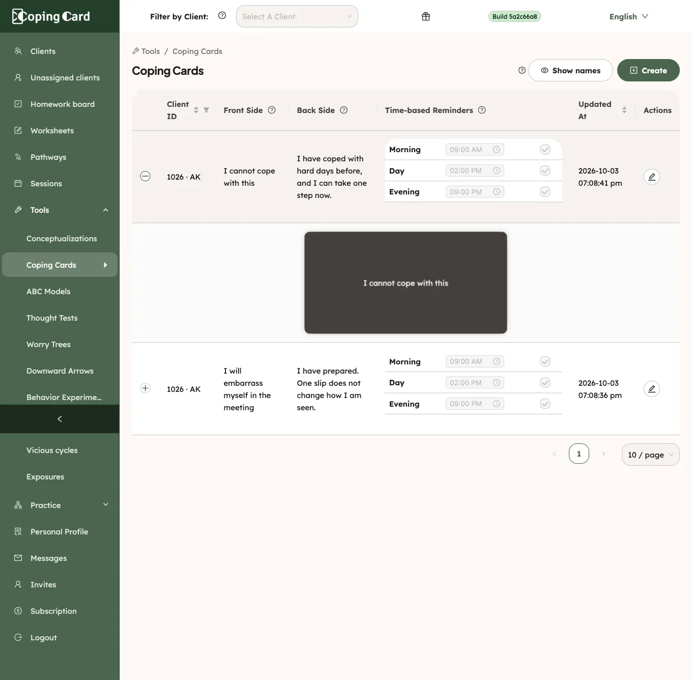Viewport: 692px width, 680px height.
Task: Click the help icon left of Show names
Action: pyautogui.click(x=522, y=70)
